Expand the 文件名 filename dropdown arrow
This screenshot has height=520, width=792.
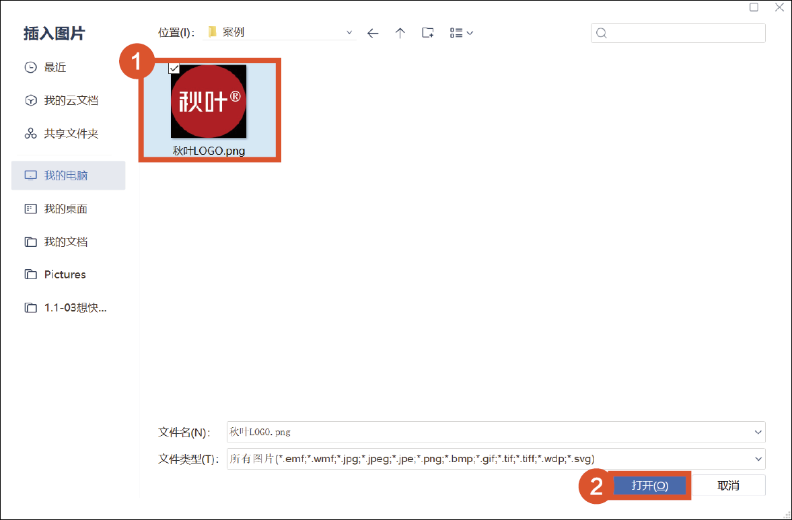(x=758, y=432)
